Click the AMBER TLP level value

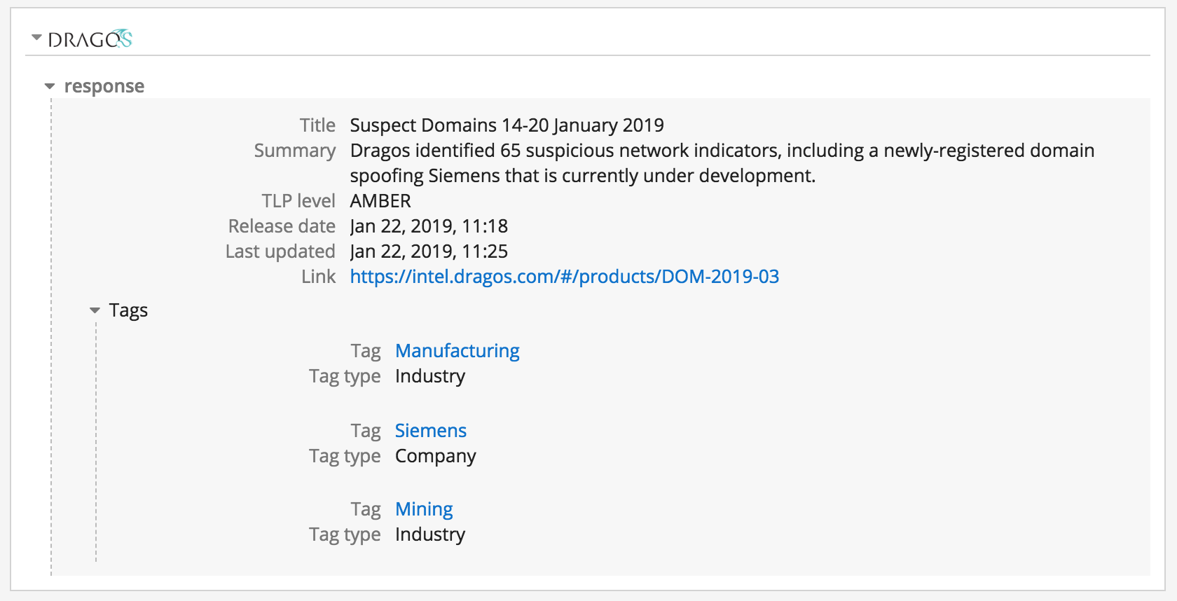click(x=380, y=201)
